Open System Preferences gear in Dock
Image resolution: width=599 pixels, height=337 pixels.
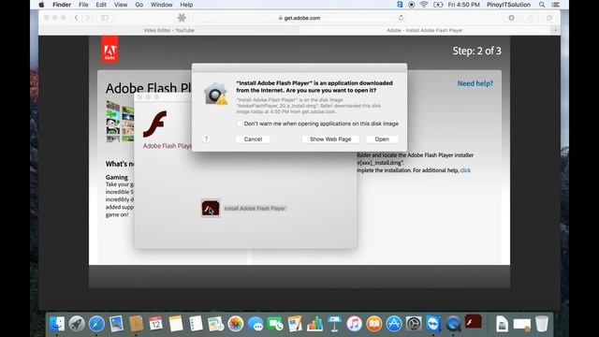[x=414, y=324]
